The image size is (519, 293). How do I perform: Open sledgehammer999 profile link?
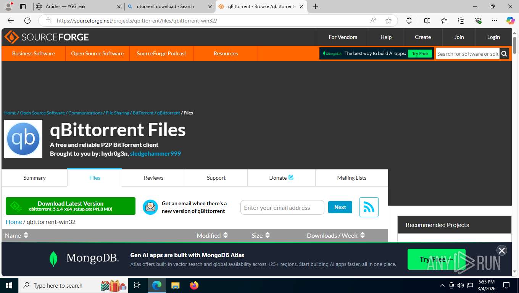155,153
